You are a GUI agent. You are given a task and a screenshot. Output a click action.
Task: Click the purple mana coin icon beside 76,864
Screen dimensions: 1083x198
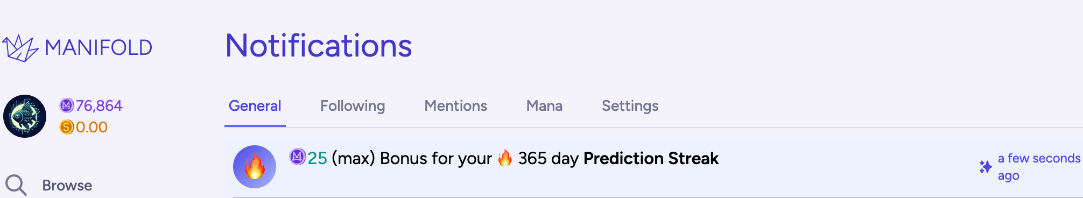(67, 105)
